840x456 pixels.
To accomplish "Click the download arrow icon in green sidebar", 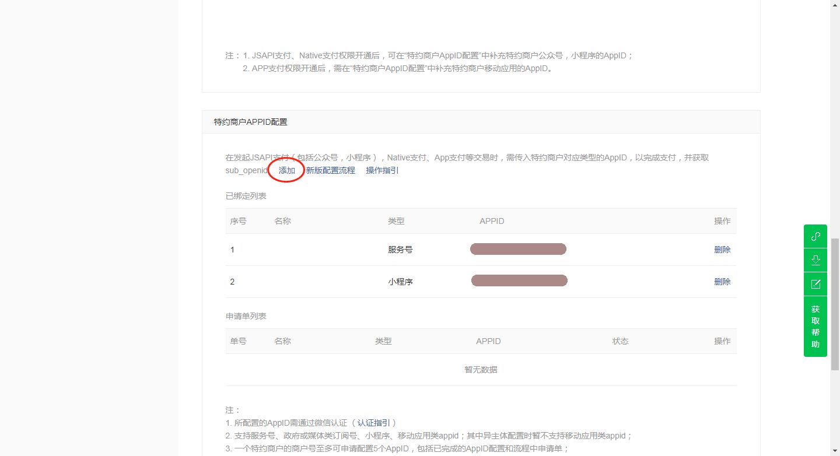I will [x=815, y=260].
